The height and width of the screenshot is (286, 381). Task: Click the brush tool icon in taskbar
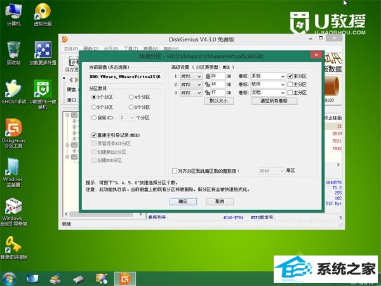(x=55, y=279)
